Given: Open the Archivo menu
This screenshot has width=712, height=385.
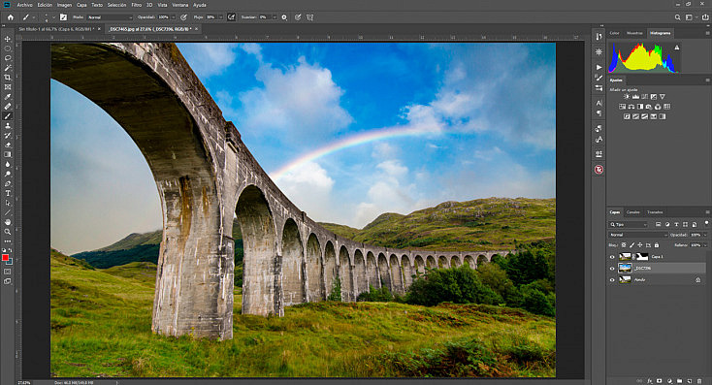Looking at the screenshot, I should coord(24,5).
